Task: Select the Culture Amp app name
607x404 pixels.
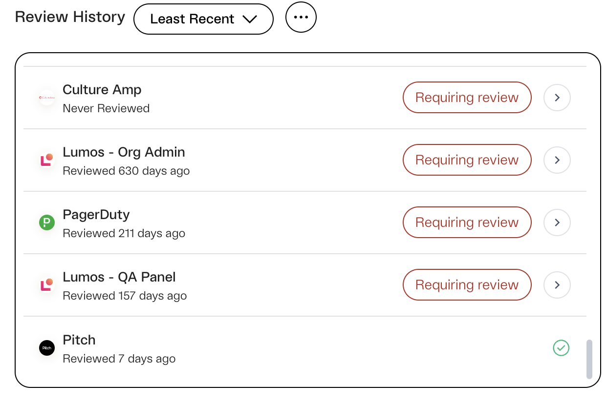Action: (x=102, y=90)
